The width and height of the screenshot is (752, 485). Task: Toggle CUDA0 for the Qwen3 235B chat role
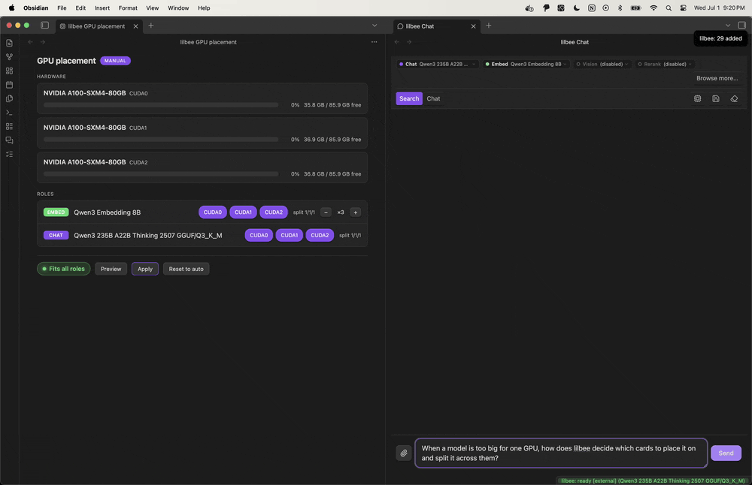pos(259,235)
